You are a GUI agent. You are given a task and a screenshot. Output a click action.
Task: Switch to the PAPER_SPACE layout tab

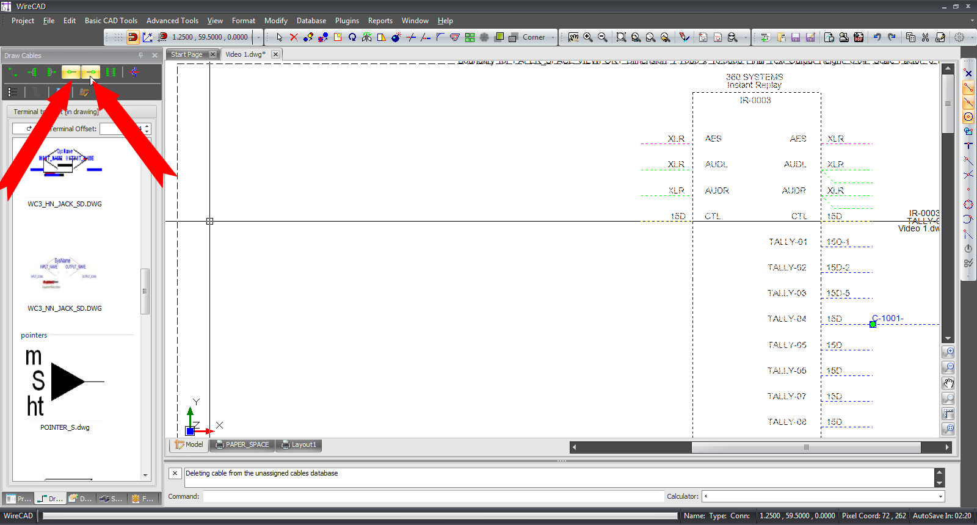tap(242, 445)
